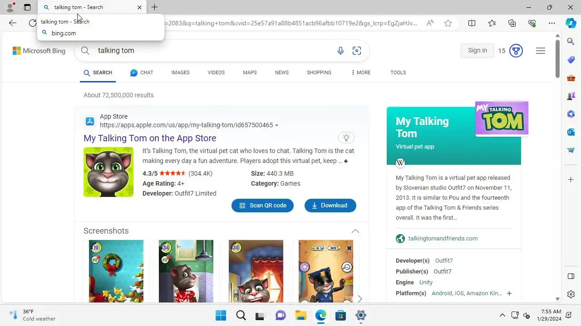Viewport: 581px width, 326px height.
Task: Switch to the IMAGES tab
Action: [x=180, y=72]
